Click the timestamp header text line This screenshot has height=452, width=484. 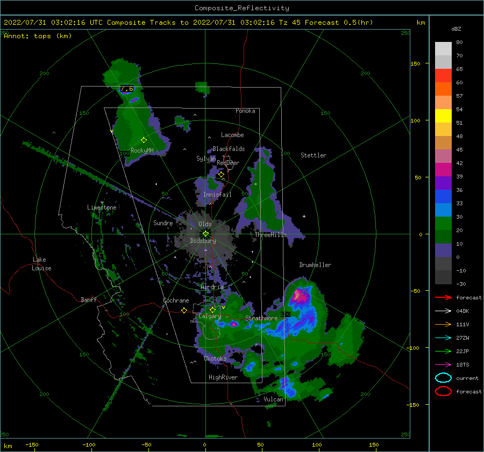[x=188, y=23]
